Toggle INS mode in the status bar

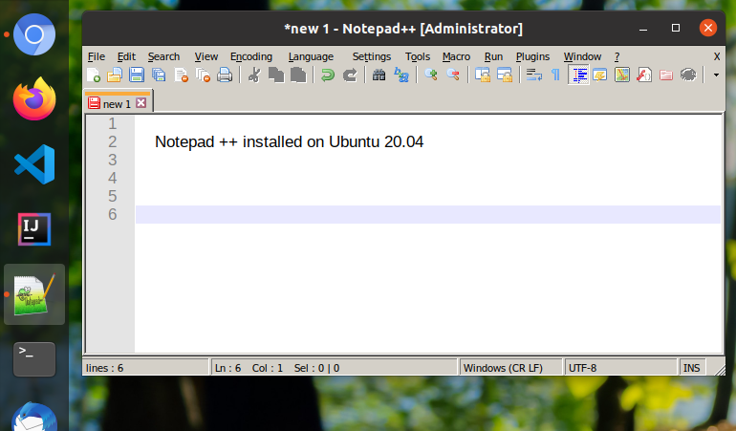691,368
